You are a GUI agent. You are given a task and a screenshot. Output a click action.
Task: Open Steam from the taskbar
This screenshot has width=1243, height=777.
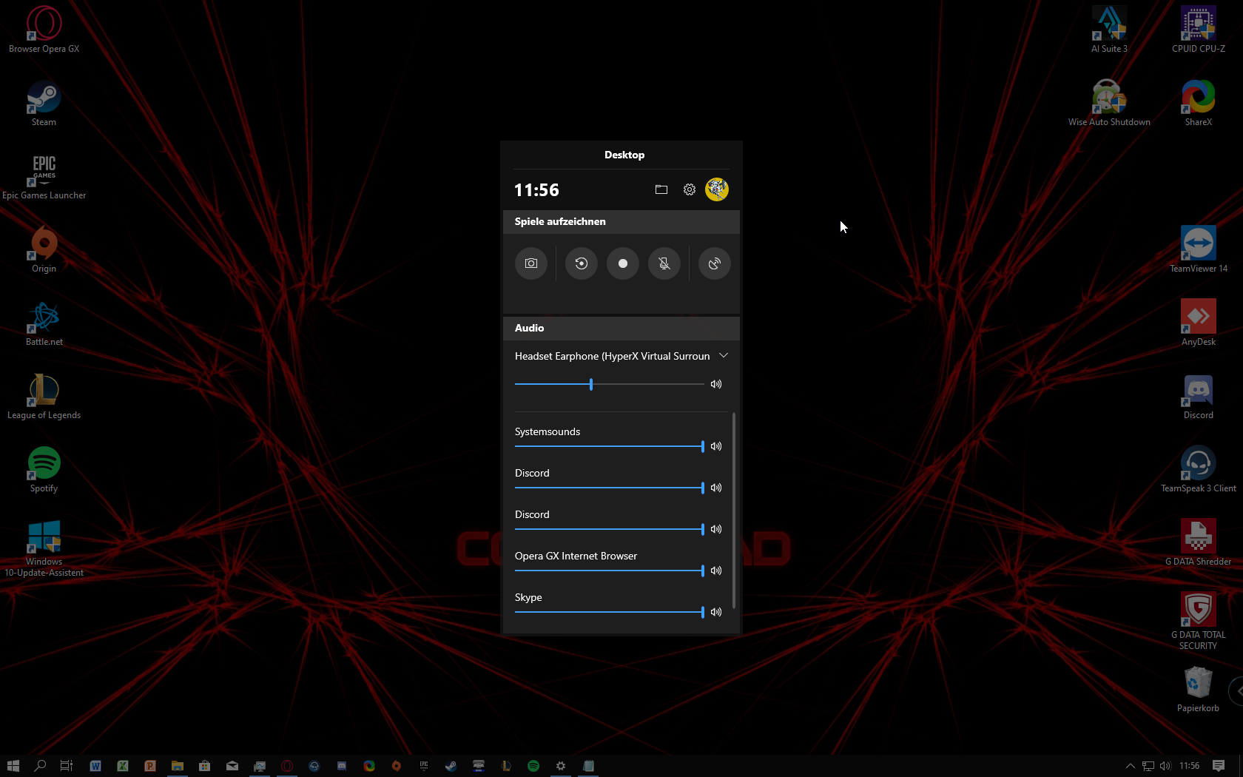451,766
